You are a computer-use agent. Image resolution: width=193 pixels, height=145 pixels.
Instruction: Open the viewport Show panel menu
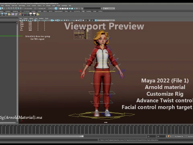point(36,19)
